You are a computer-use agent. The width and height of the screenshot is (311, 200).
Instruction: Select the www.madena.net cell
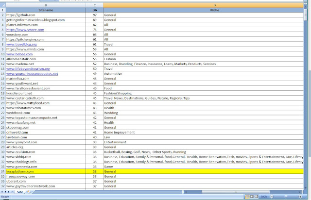(46, 64)
